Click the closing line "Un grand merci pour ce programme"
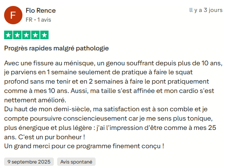The height and width of the screenshot is (168, 226). coord(84,146)
